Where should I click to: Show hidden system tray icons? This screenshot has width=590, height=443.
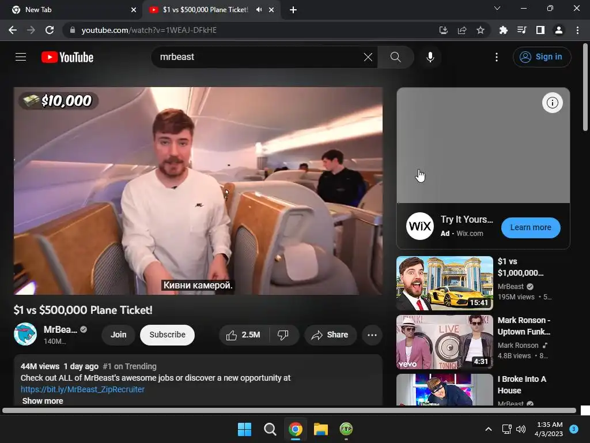coord(489,429)
